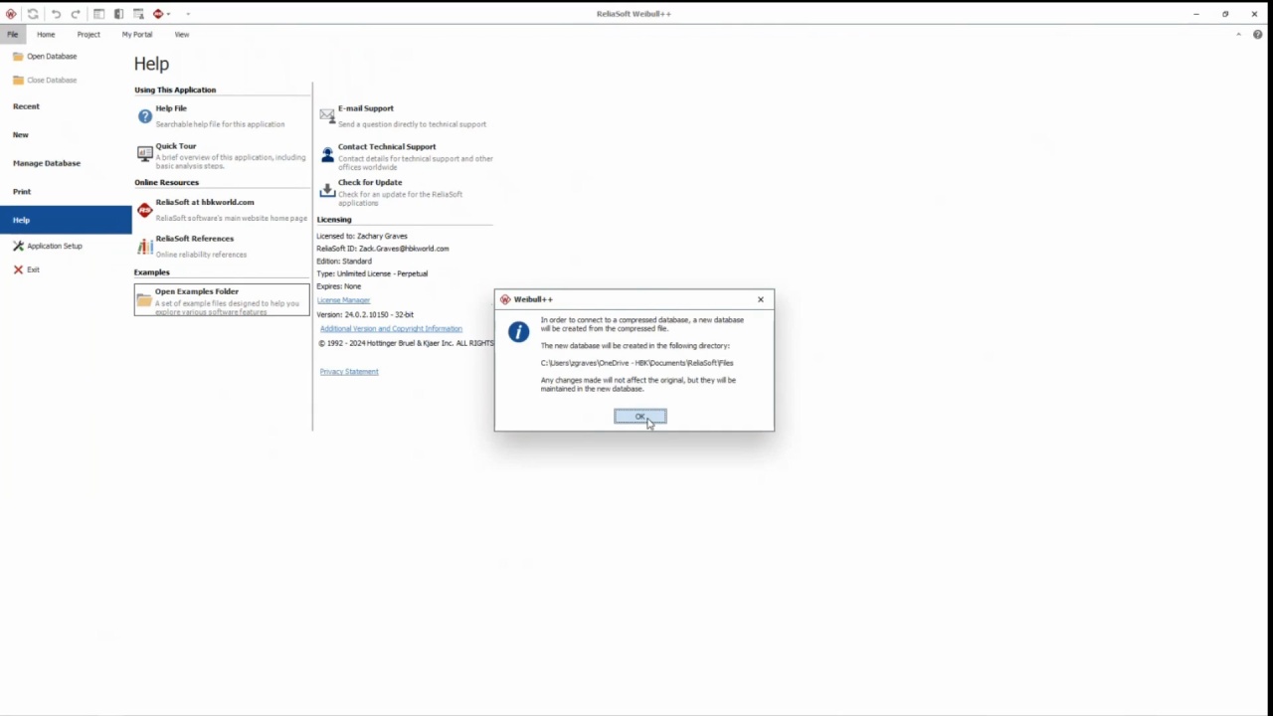This screenshot has height=716, width=1273.
Task: Click the red HBK website icon
Action: [x=145, y=210]
